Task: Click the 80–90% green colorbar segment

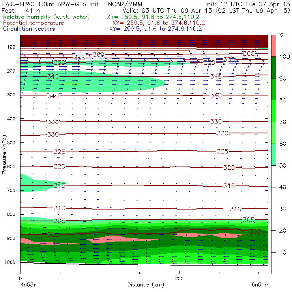Action: [x=273, y=89]
